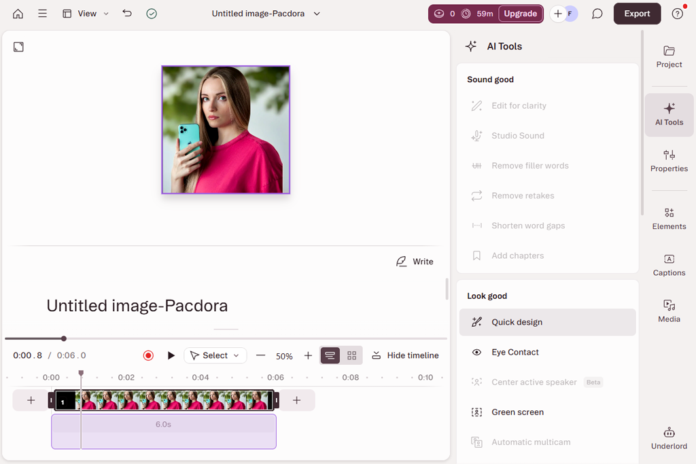Switch to timeline track view toggle
The image size is (696, 464).
330,355
